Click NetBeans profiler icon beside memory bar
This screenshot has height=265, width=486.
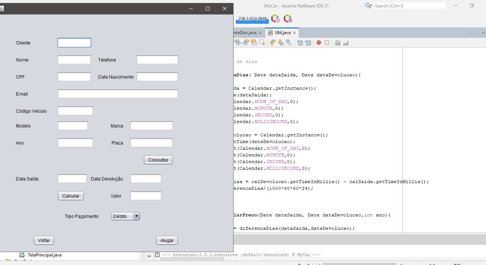tap(288, 18)
